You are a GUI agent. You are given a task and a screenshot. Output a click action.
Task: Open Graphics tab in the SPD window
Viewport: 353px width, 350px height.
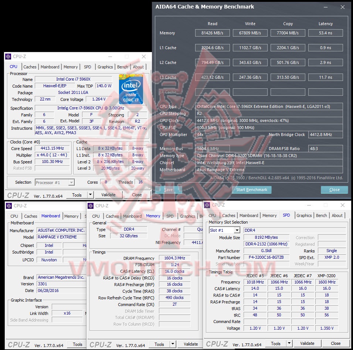[304, 215]
